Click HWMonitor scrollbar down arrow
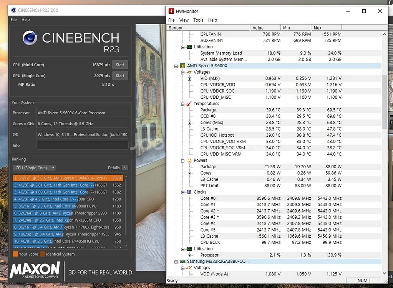Image resolution: width=393 pixels, height=288 pixels. (384, 273)
